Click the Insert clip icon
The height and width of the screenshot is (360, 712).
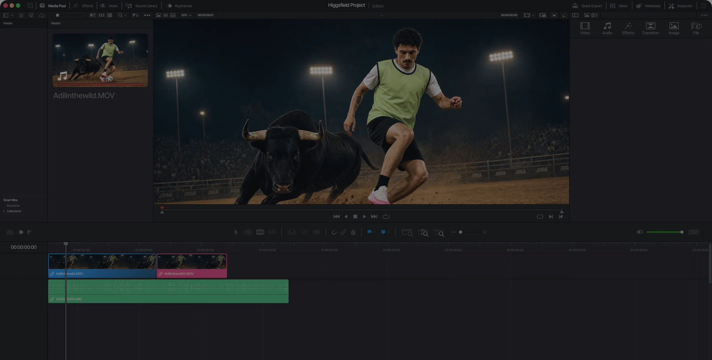pos(292,232)
